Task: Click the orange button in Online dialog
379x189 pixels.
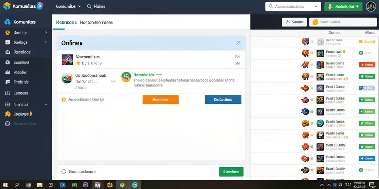Action: (161, 100)
